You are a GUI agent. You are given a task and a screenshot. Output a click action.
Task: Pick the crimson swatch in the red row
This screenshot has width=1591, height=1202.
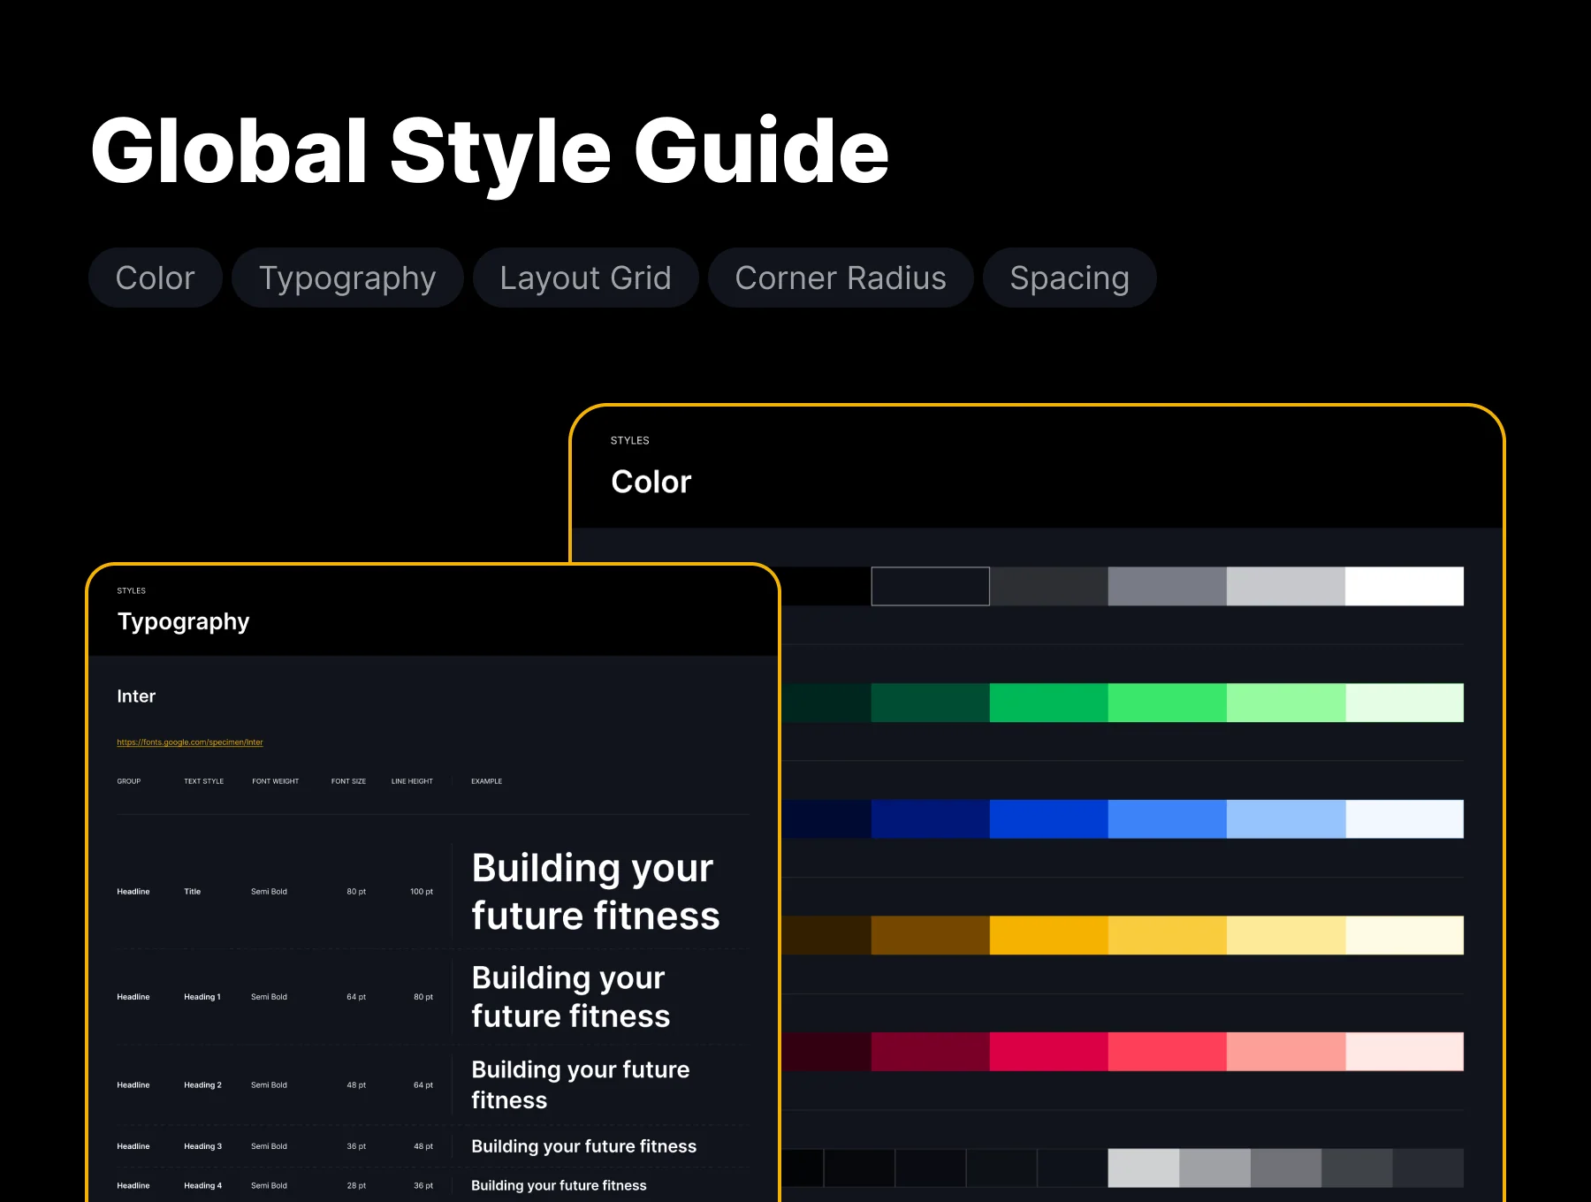click(1049, 1052)
